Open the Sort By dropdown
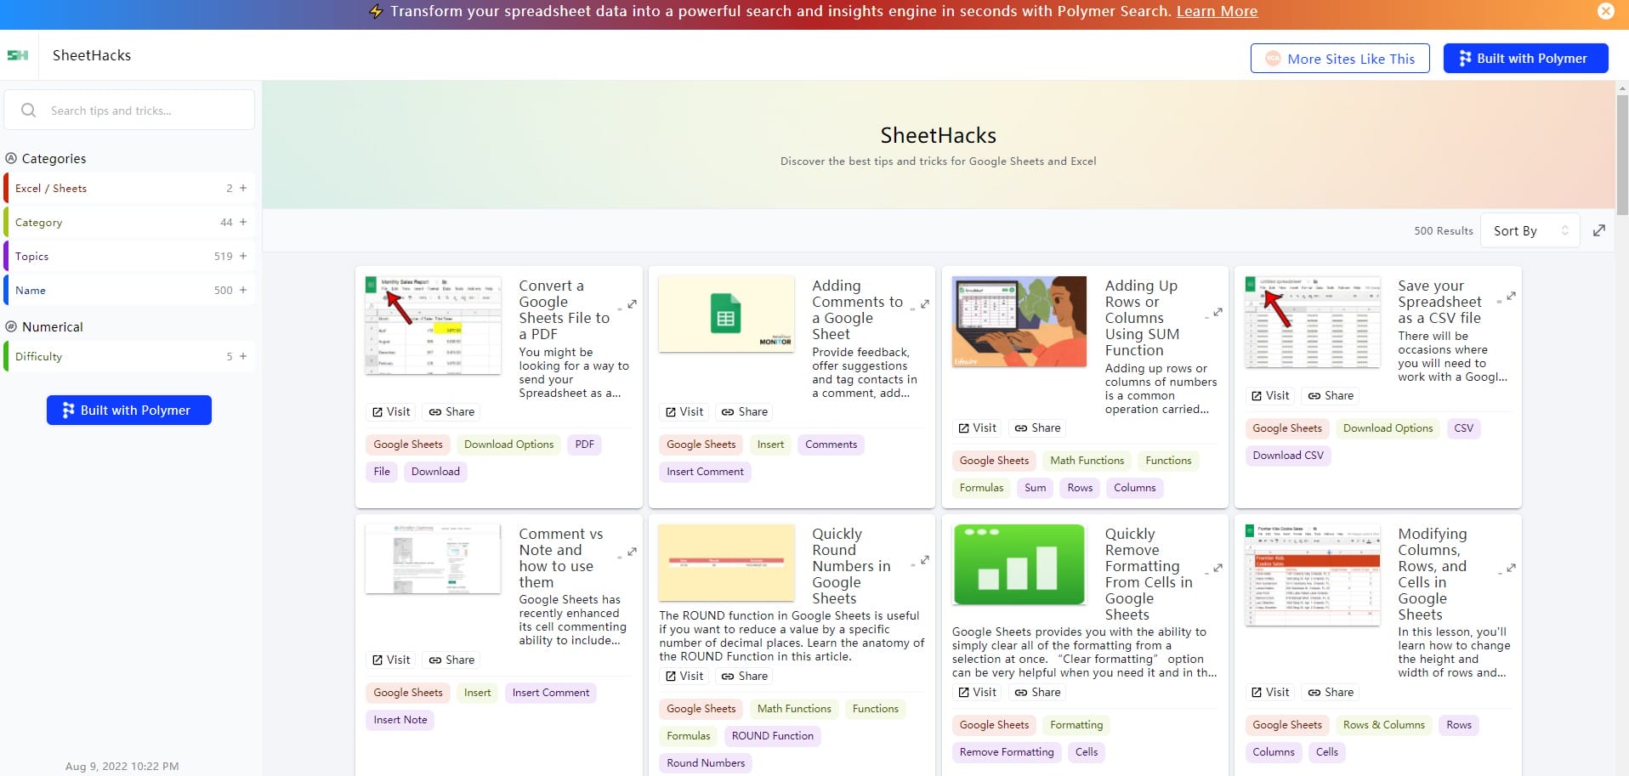The width and height of the screenshot is (1629, 776). (x=1530, y=230)
